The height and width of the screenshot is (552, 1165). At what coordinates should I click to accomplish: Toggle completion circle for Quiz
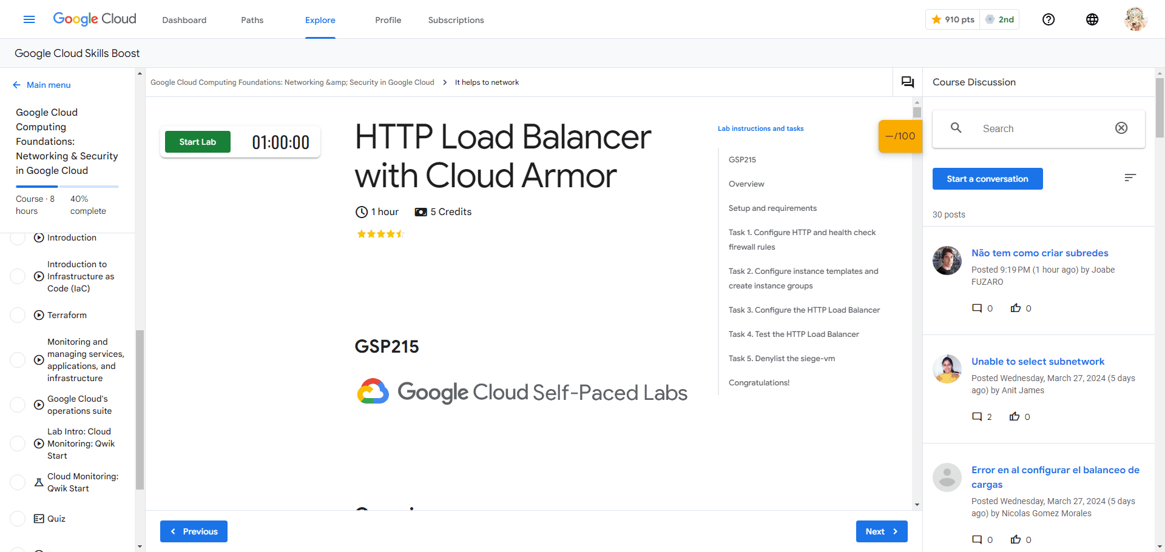(18, 519)
